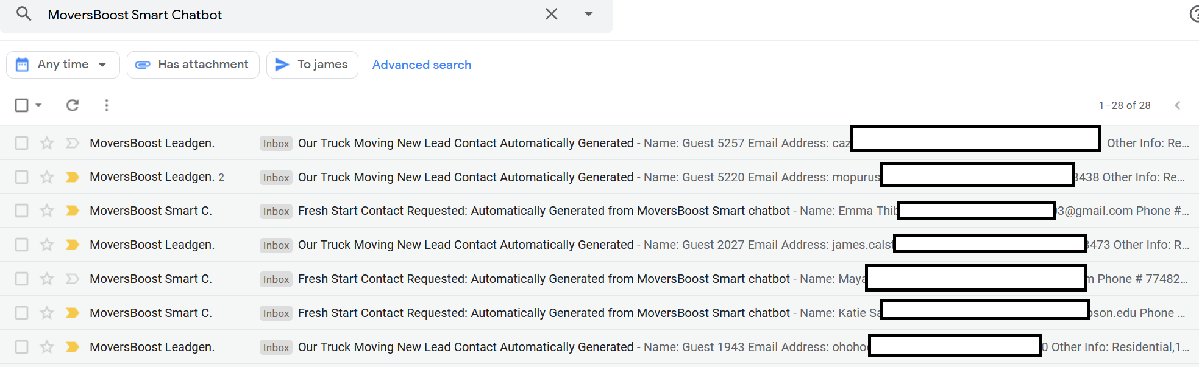Screen dimensions: 1199x367
Task: Click the search magnifier icon
Action: pos(24,14)
